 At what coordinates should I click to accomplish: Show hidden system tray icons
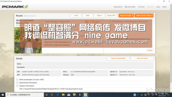138,95
